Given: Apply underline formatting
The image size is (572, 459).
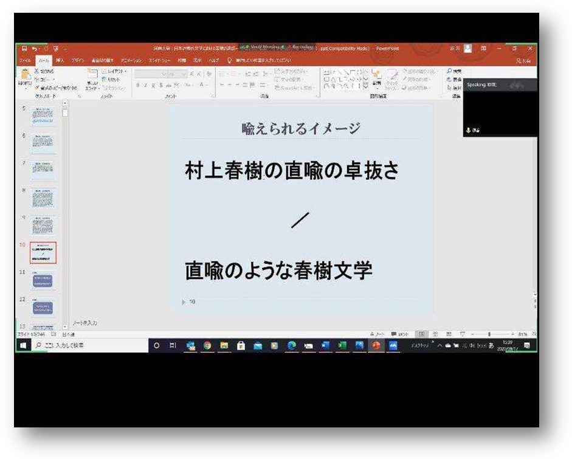Looking at the screenshot, I should click(x=153, y=85).
